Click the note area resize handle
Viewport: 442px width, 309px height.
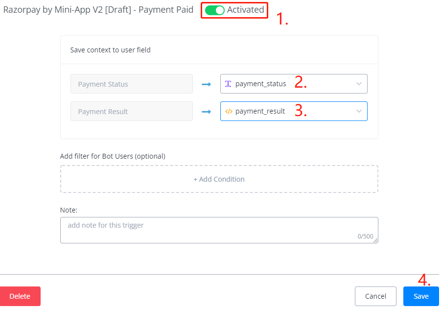(375, 240)
